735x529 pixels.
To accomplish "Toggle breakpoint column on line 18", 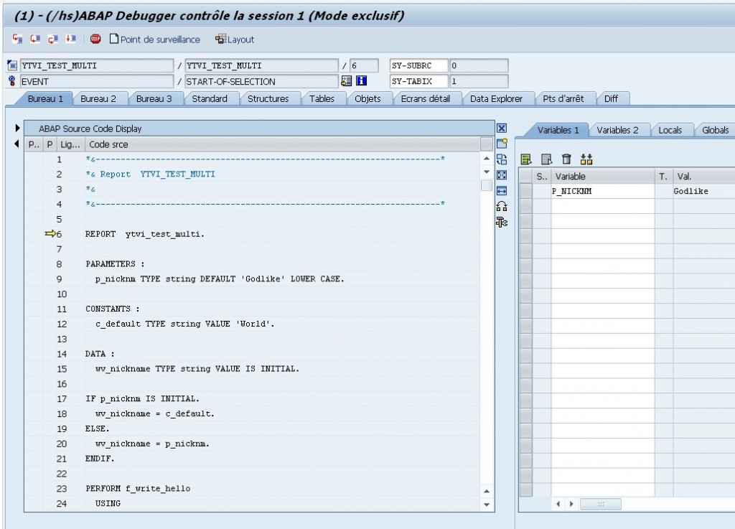I will [x=33, y=414].
